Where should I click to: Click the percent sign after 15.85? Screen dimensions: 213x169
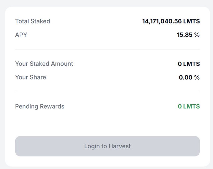197,35
